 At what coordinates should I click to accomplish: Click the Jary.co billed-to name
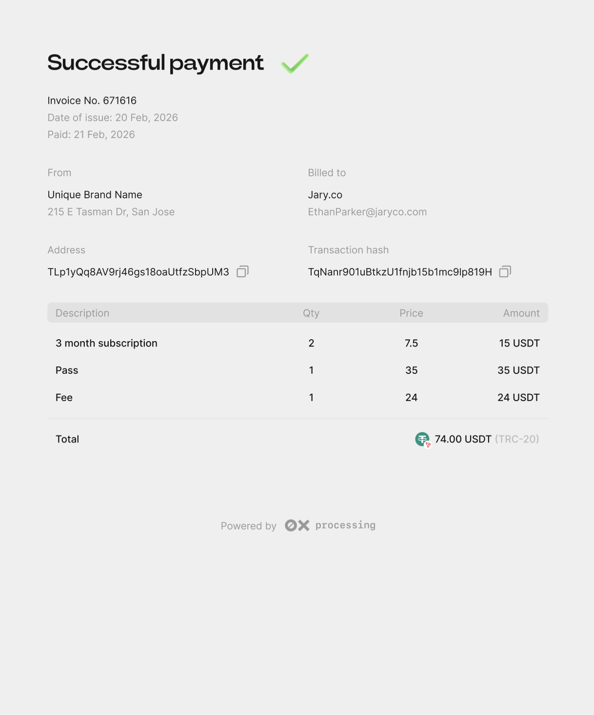click(325, 195)
